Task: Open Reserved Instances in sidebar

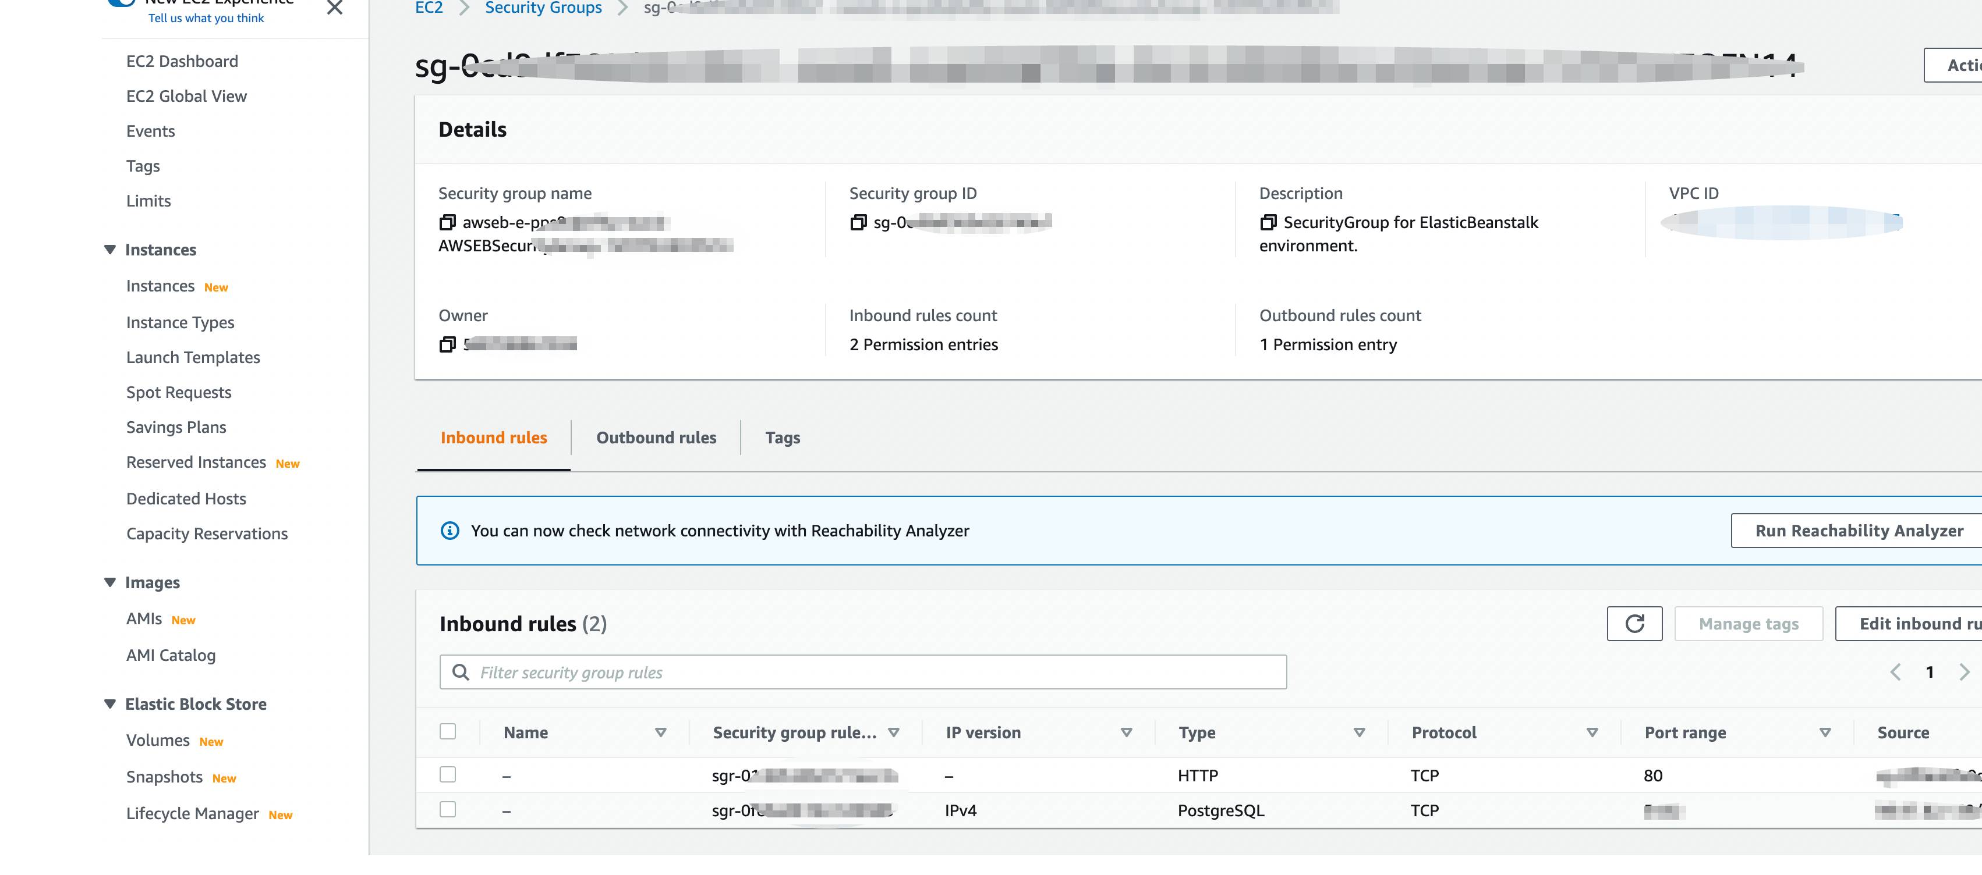Action: coord(196,462)
